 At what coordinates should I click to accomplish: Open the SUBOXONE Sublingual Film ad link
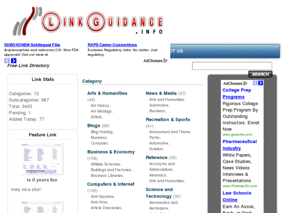click(x=32, y=45)
